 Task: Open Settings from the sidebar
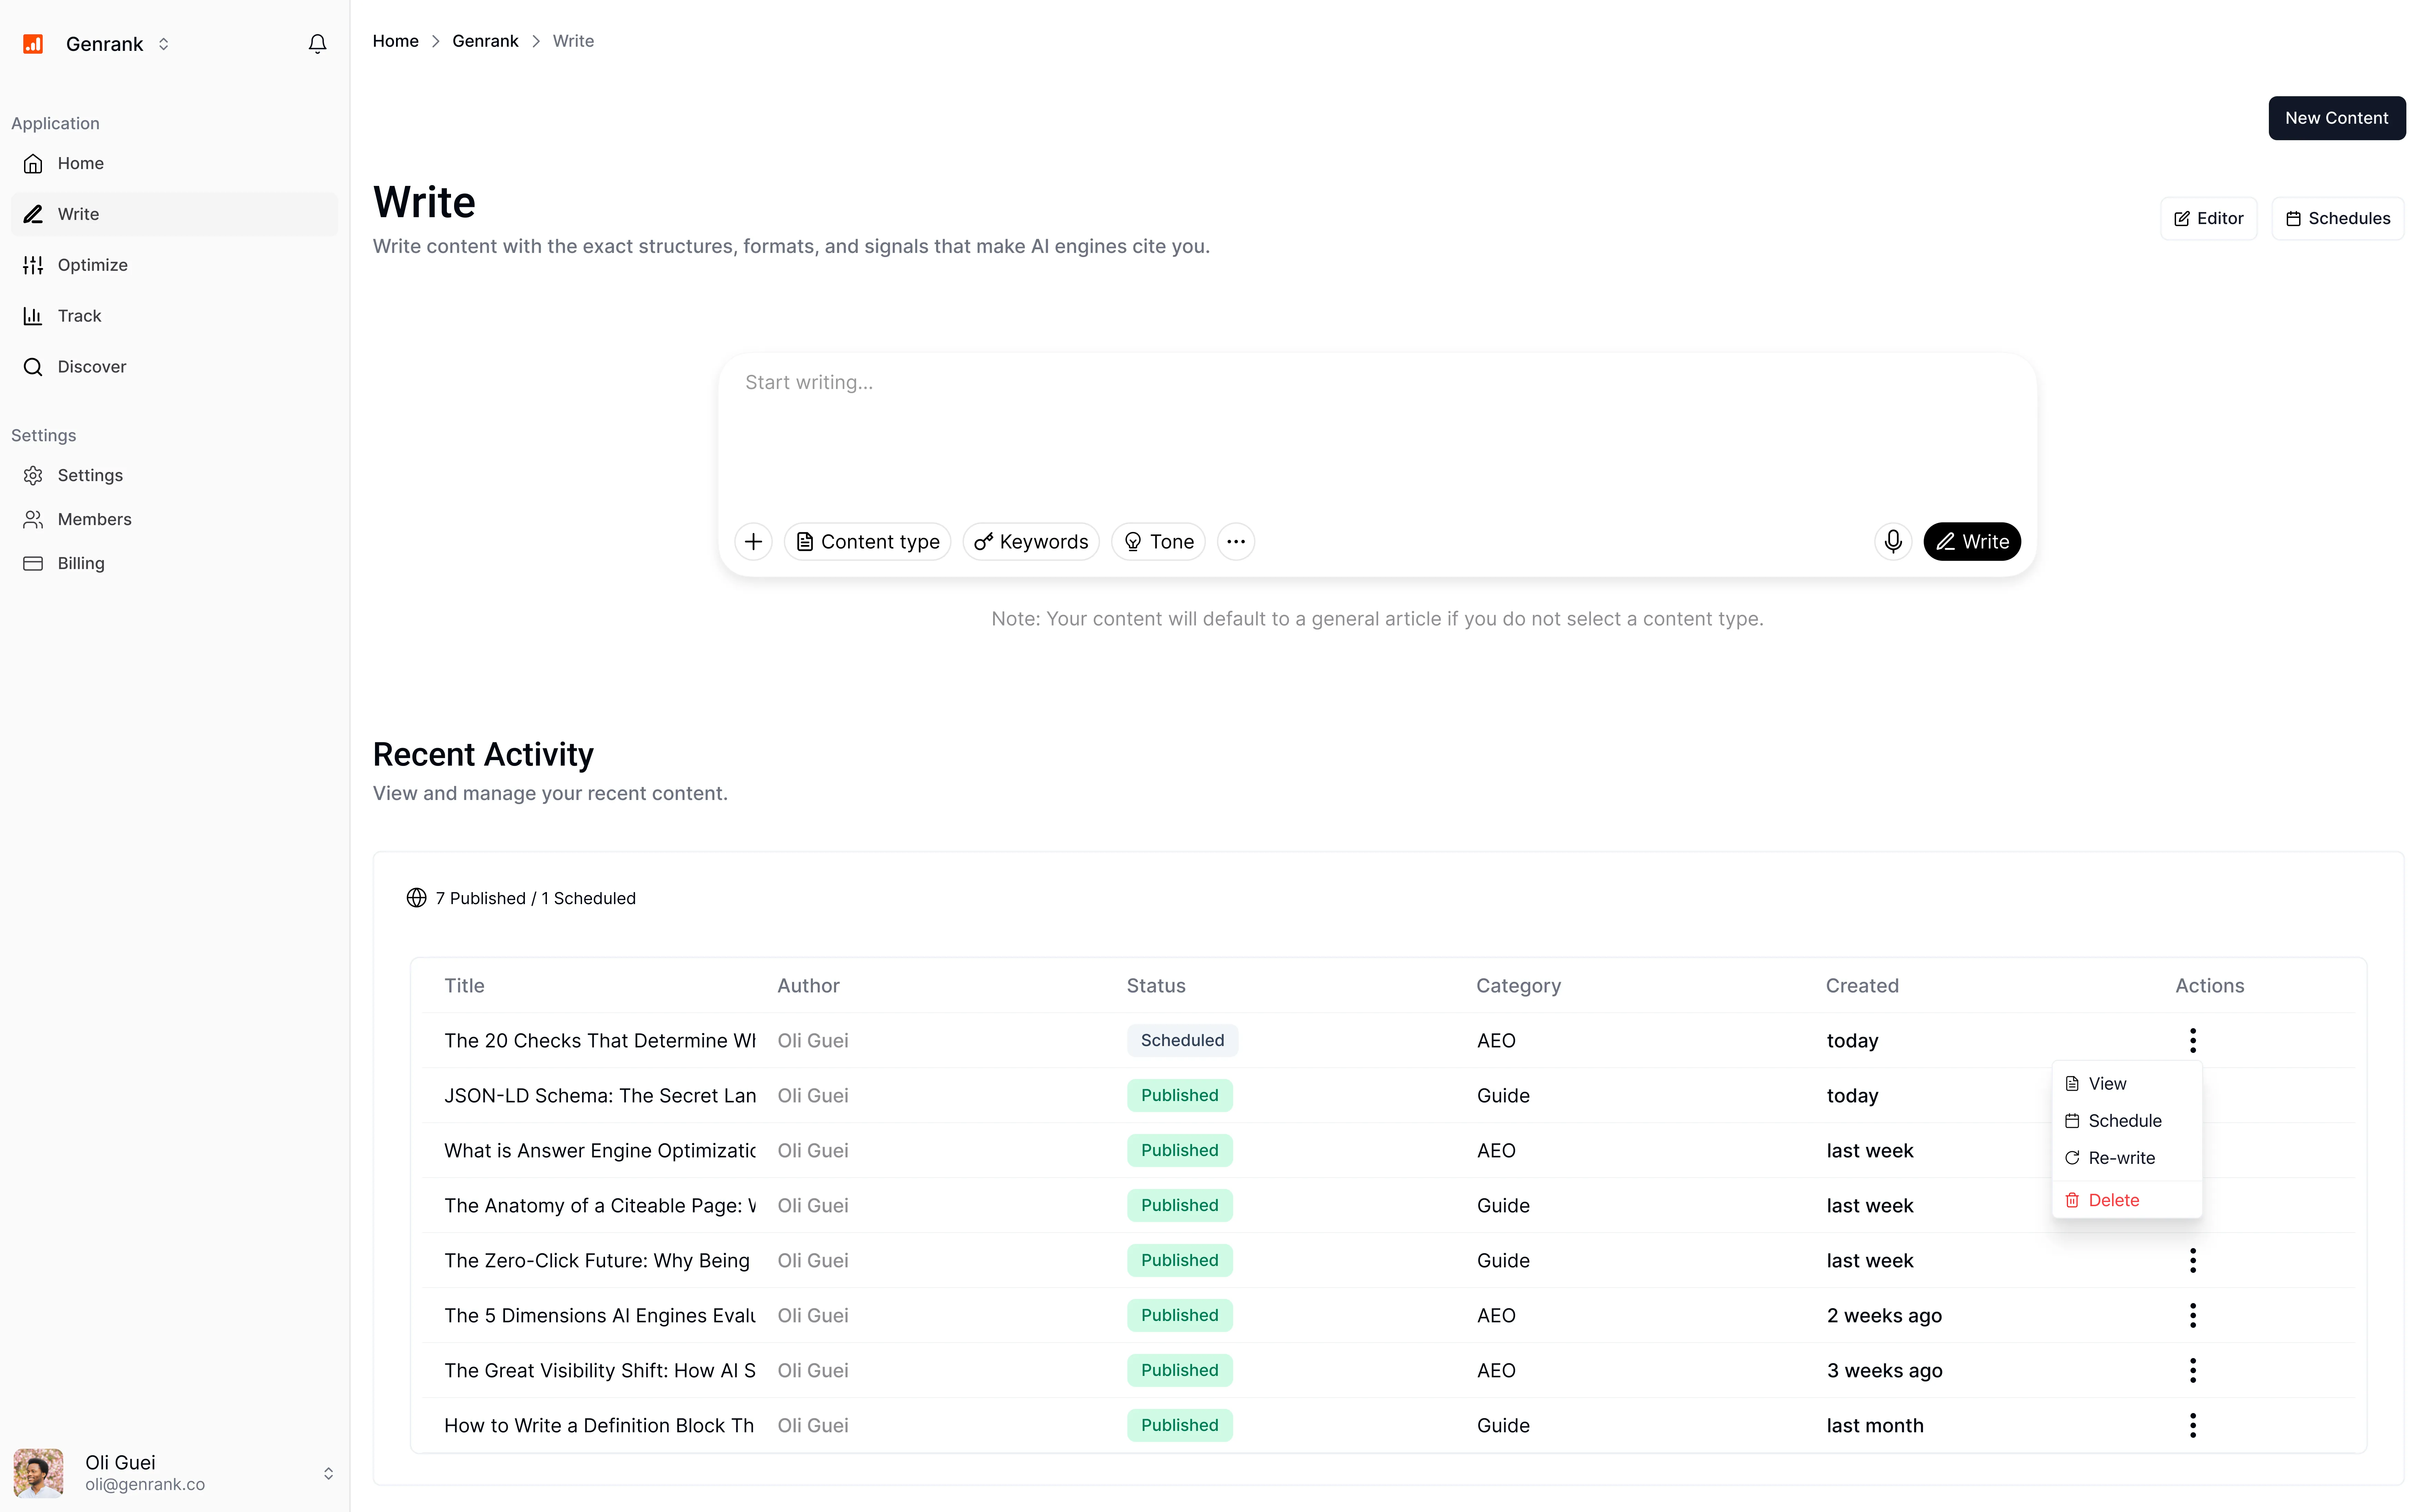tap(90, 475)
